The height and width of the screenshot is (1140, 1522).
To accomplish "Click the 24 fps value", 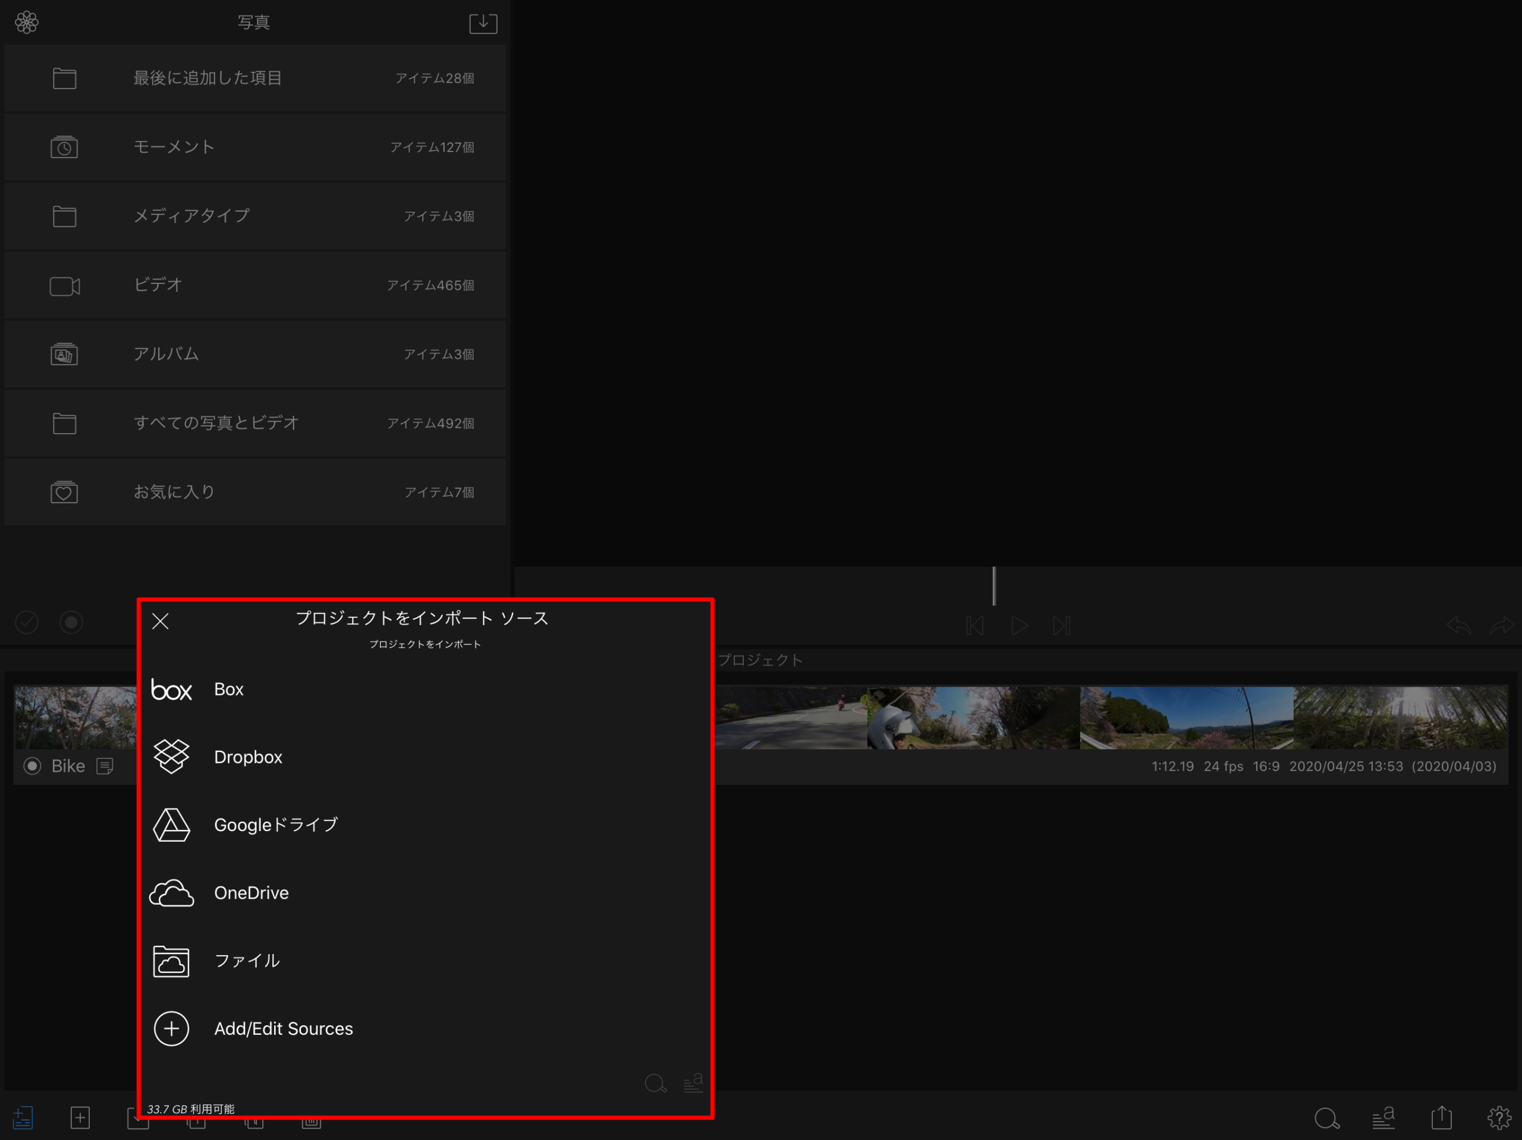I will click(x=1223, y=766).
